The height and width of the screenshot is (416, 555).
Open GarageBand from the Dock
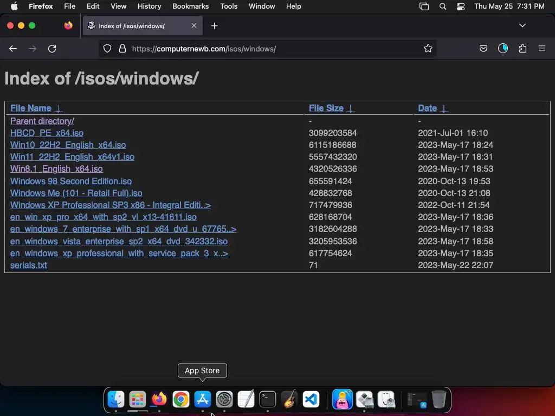(289, 399)
